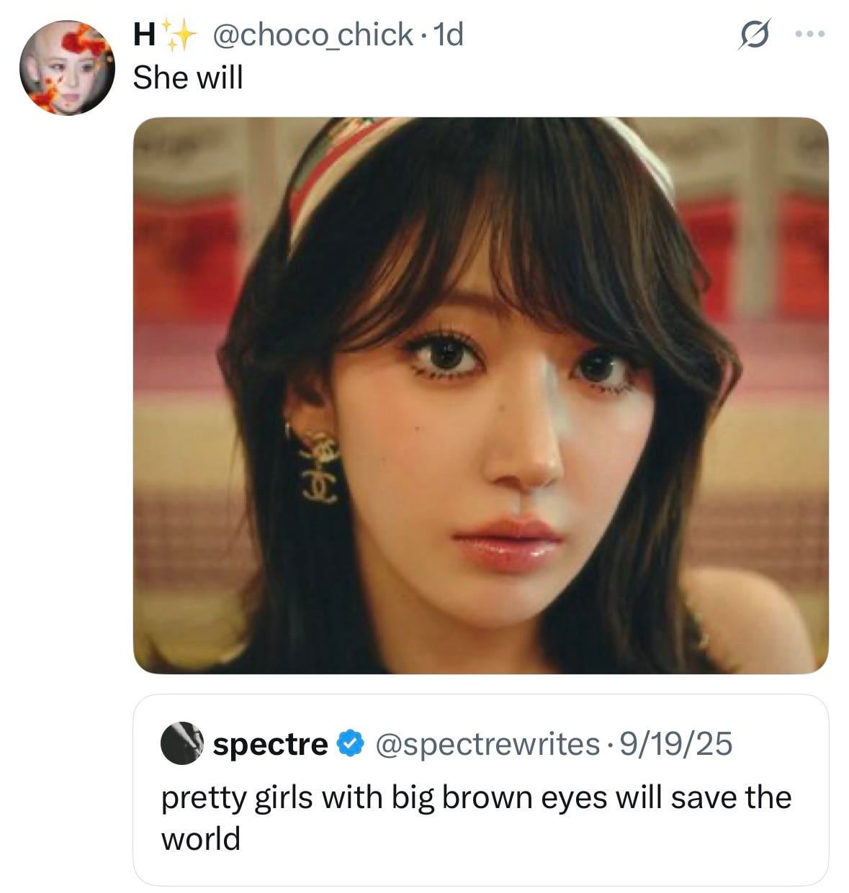Image resolution: width=849 pixels, height=893 pixels.
Task: Click the word "world" in the quoted tweet
Action: [x=200, y=839]
